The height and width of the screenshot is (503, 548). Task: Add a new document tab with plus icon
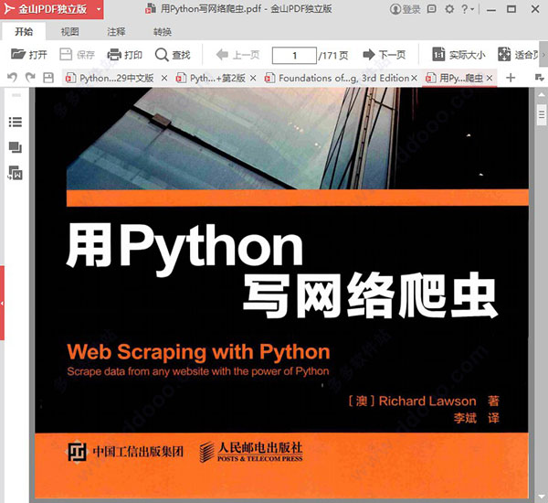pyautogui.click(x=511, y=78)
